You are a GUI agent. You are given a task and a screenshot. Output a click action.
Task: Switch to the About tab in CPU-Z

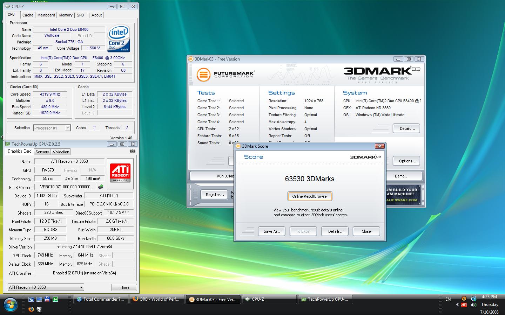(x=97, y=15)
